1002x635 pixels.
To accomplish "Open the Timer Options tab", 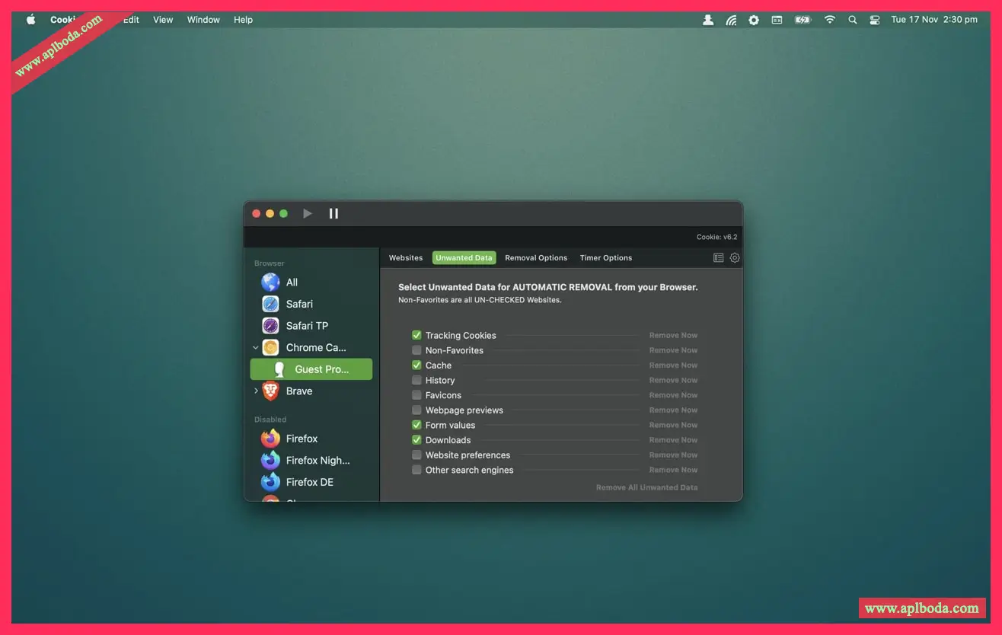I will pos(606,258).
